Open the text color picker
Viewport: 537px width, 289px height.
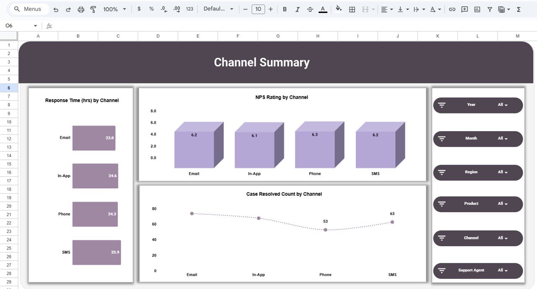(x=323, y=8)
